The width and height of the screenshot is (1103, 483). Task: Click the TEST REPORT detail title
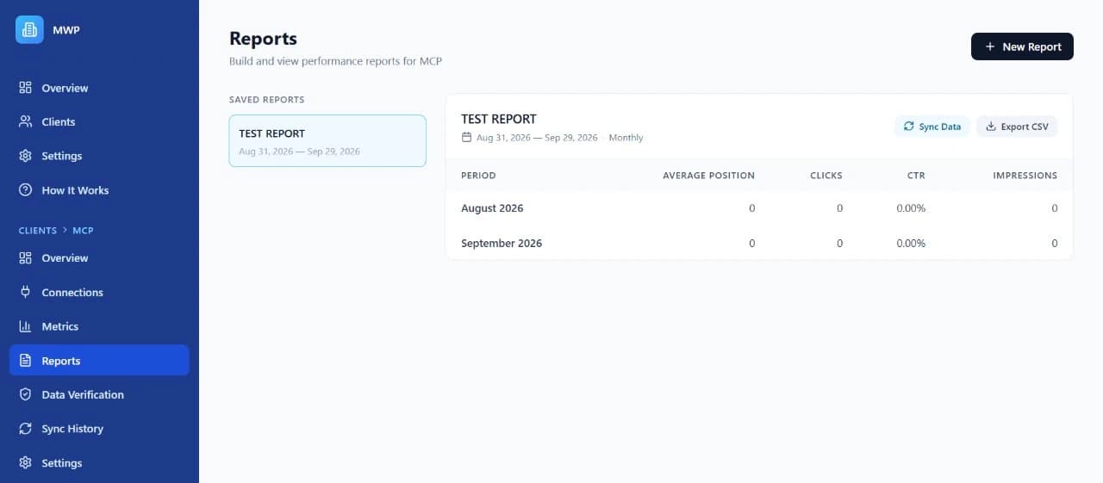click(x=499, y=119)
